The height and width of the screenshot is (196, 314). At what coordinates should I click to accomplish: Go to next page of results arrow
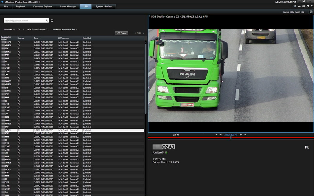pyautogui.click(x=144, y=33)
